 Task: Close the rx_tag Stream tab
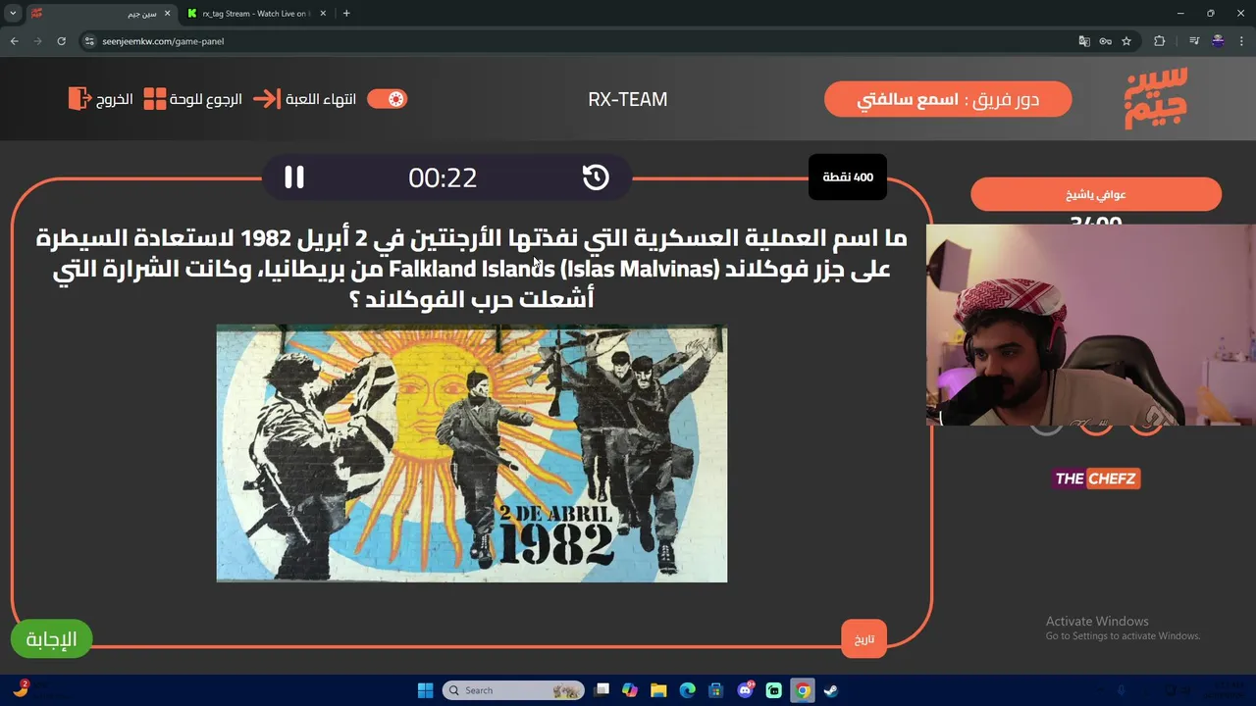pos(324,14)
